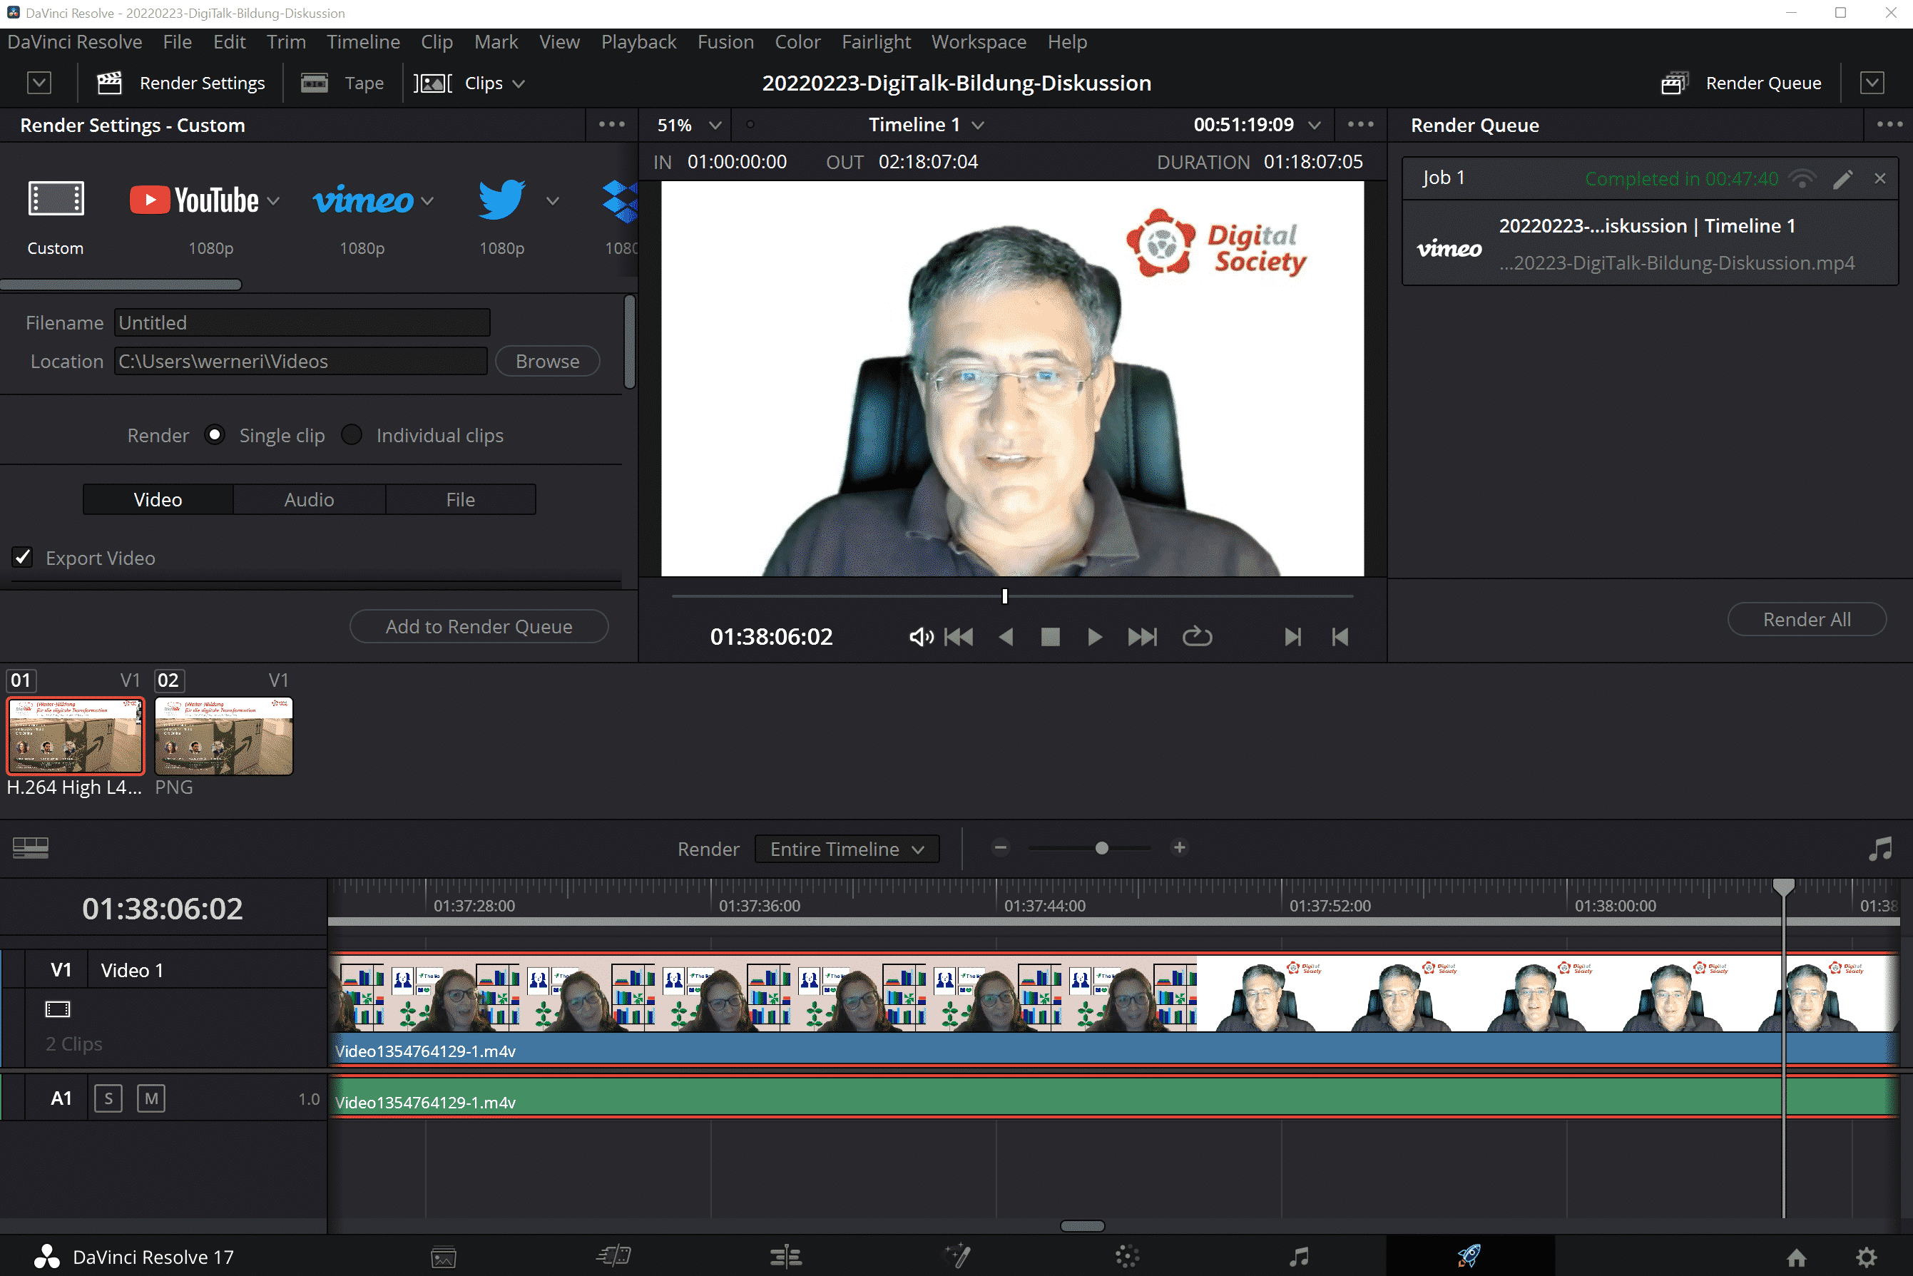The image size is (1913, 1276).
Task: Zoom out timeline with minus icon
Action: pyautogui.click(x=1001, y=848)
